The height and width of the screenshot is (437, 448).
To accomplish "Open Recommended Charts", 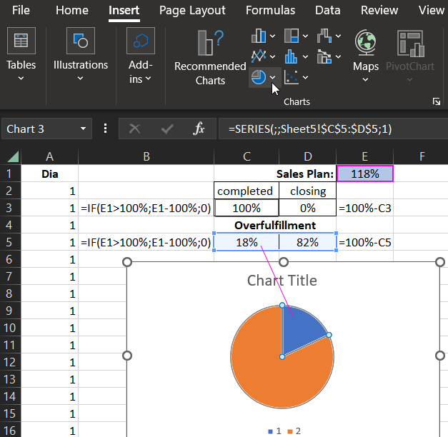I will (210, 57).
